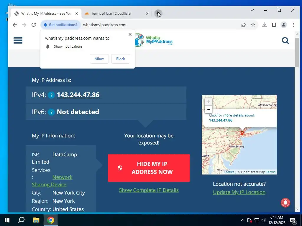Click the IPv4 address 143.244.47.86 link
The height and width of the screenshot is (226, 302).
coord(78,95)
